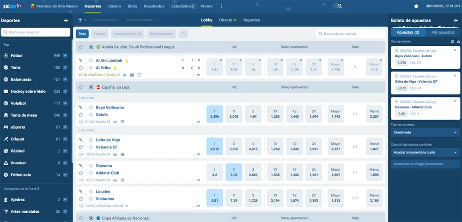Screen dimensions: 462x222
Task: Remove Osasuna - Athletic Club bet from slip
Action: pos(455,101)
